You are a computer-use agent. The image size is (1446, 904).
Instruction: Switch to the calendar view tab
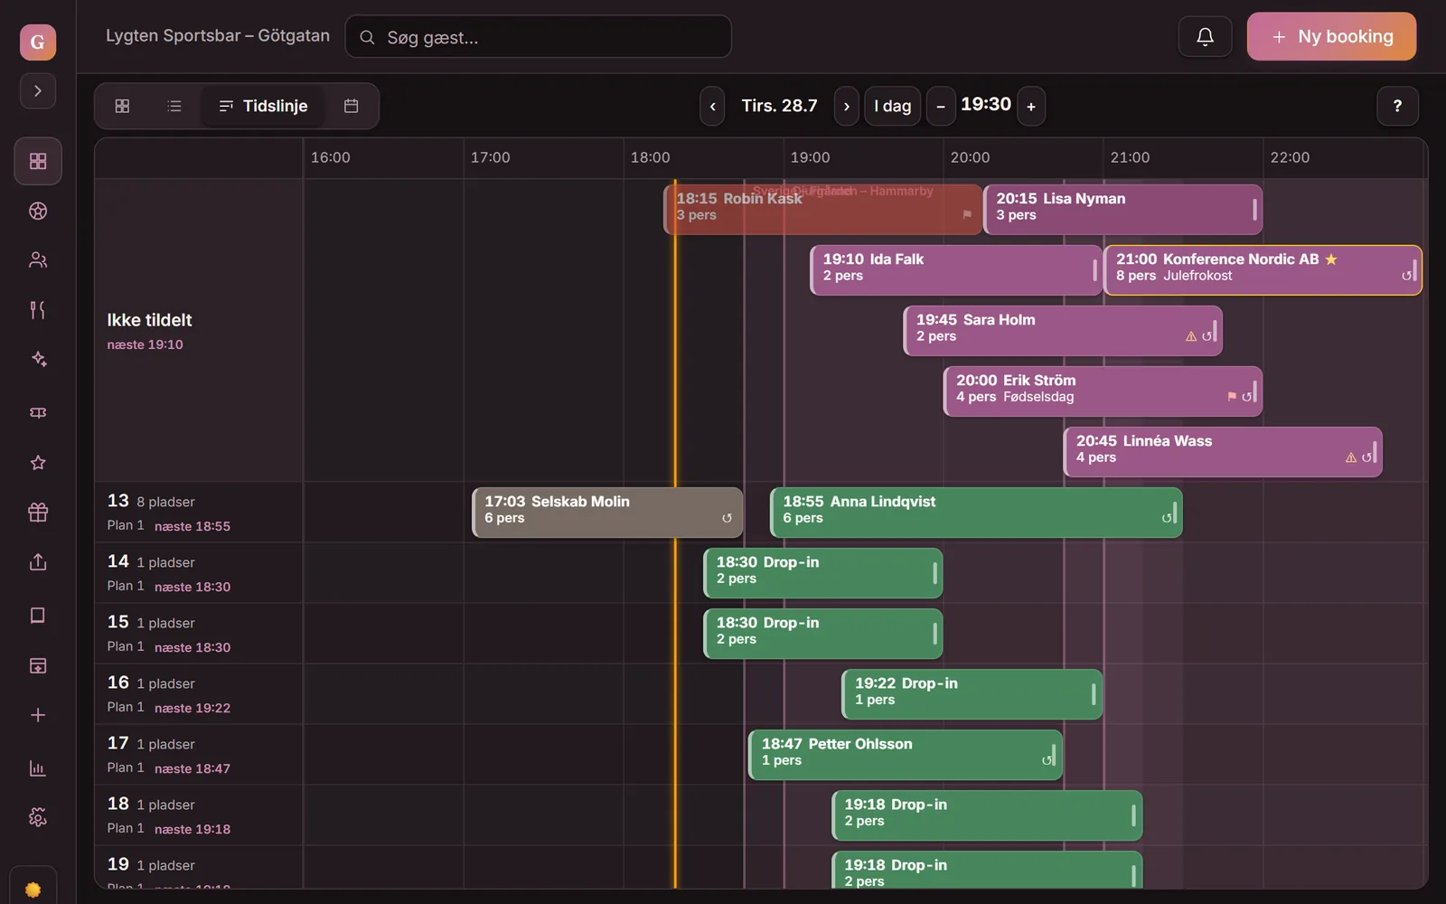pyautogui.click(x=352, y=106)
